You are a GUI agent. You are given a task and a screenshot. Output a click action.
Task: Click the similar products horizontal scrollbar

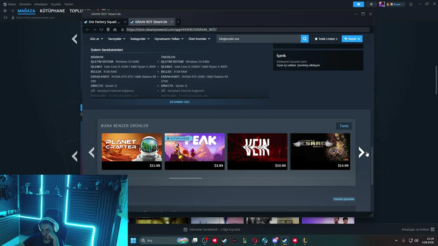[x=185, y=178]
